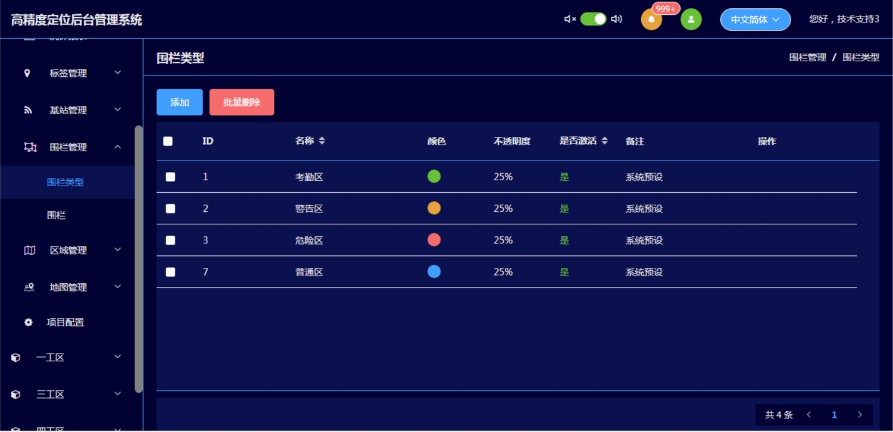
Task: Click the greeting 您好，技术支持3
Action: (x=844, y=19)
